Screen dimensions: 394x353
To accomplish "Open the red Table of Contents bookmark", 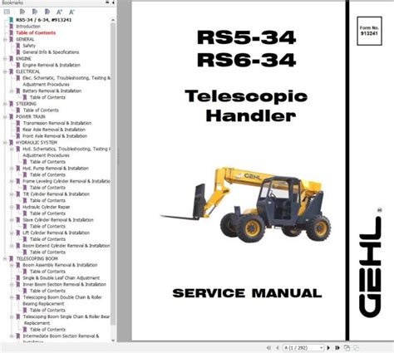I will coord(36,32).
